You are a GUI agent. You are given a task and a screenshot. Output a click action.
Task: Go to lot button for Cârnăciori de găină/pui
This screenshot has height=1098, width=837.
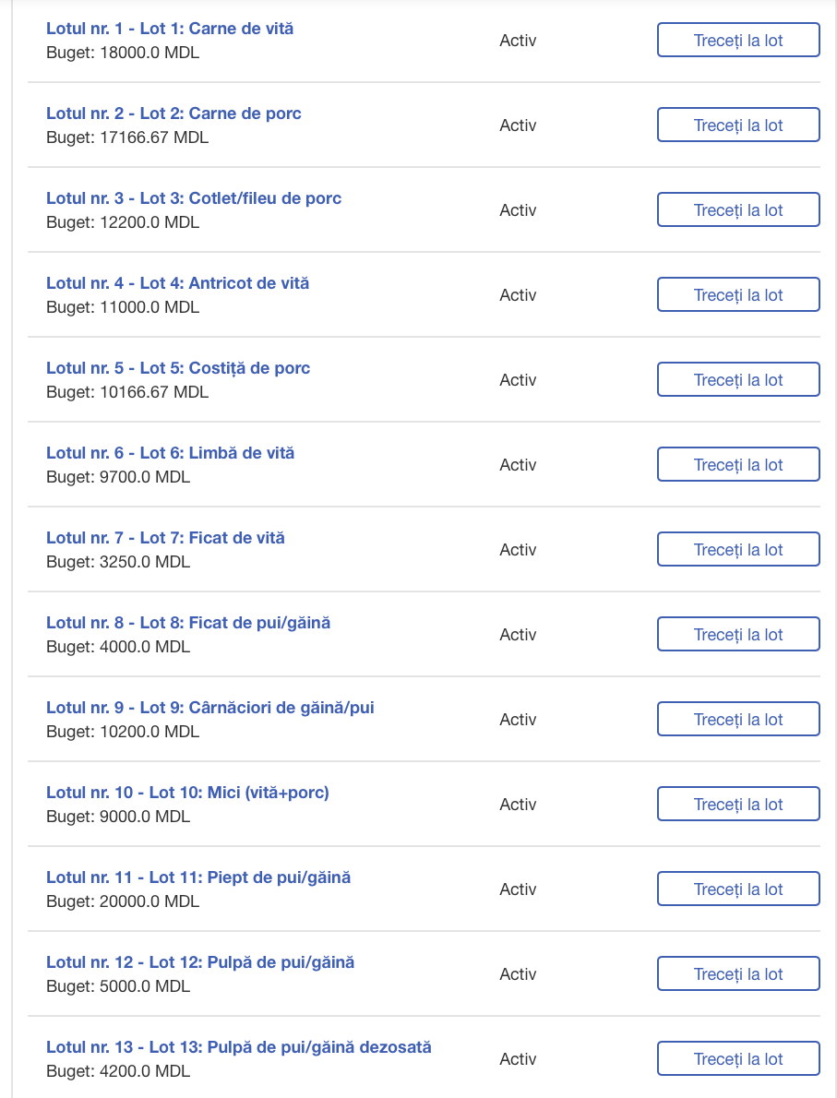(738, 719)
